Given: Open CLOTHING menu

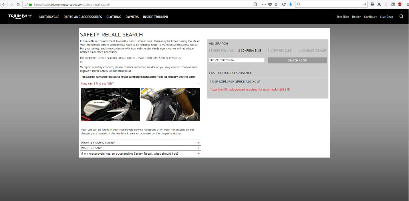Looking at the screenshot, I should pyautogui.click(x=114, y=17).
